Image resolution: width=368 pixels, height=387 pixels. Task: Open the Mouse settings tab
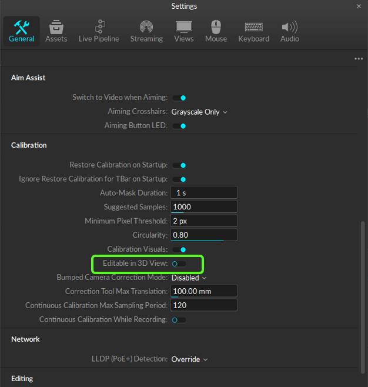(x=216, y=31)
